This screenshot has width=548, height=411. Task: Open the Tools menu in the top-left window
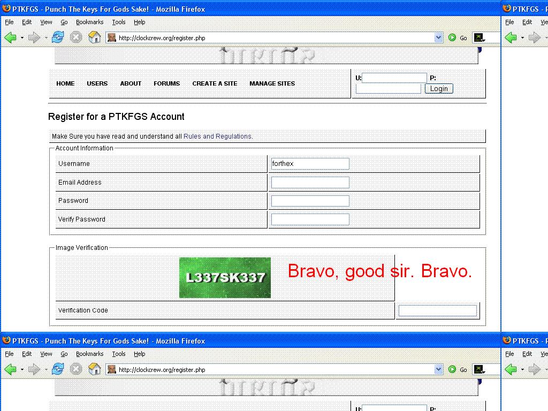pos(119,22)
